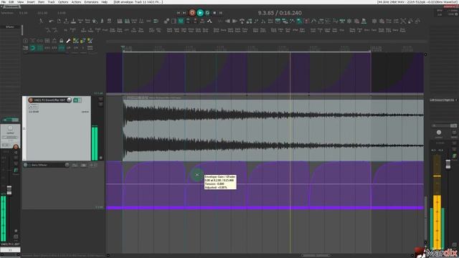Open the Help menu

pos(104,1)
